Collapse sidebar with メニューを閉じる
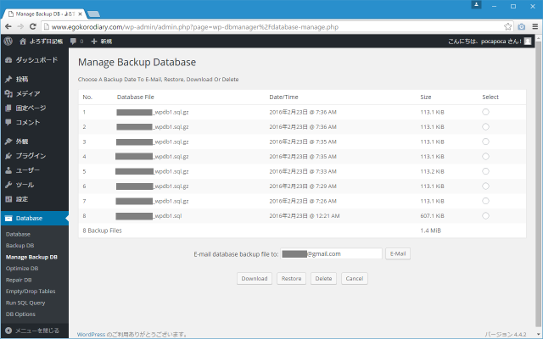543x339 pixels. 33,330
